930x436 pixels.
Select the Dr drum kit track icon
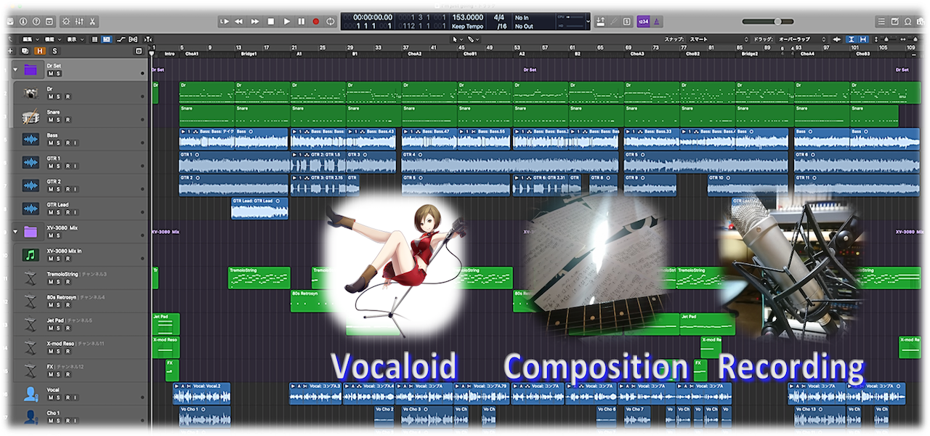(x=31, y=93)
